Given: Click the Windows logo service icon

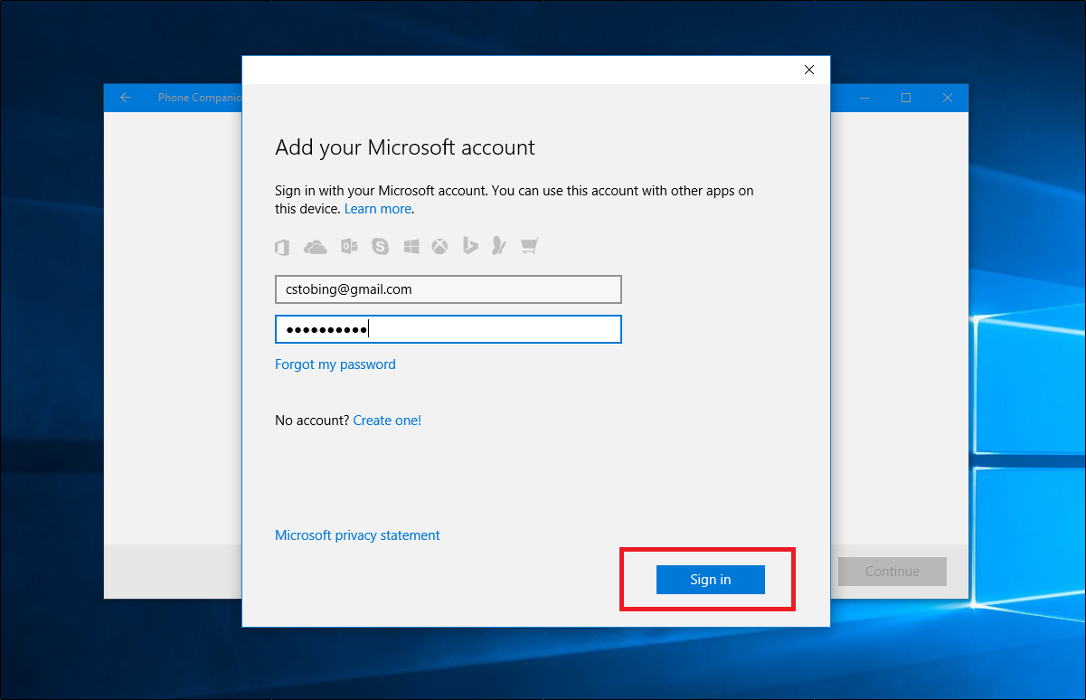Looking at the screenshot, I should pos(411,246).
